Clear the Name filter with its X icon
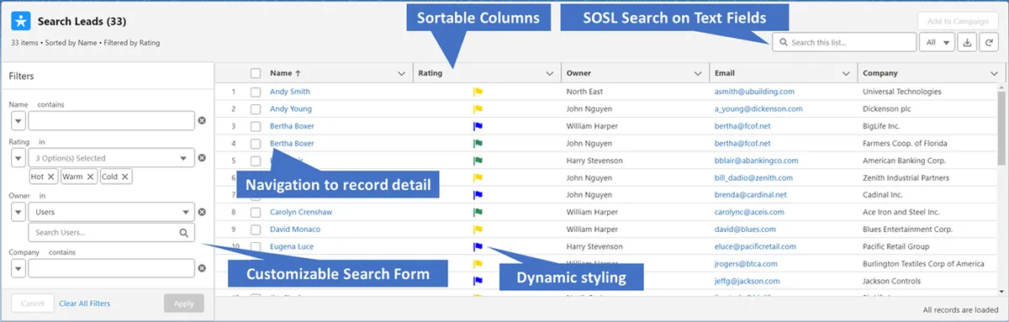The width and height of the screenshot is (1009, 322). click(x=202, y=121)
